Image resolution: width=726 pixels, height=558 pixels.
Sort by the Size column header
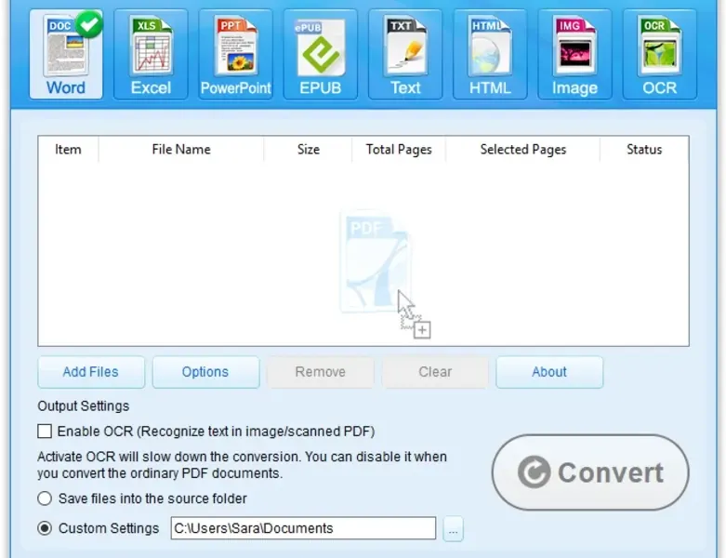click(x=308, y=149)
